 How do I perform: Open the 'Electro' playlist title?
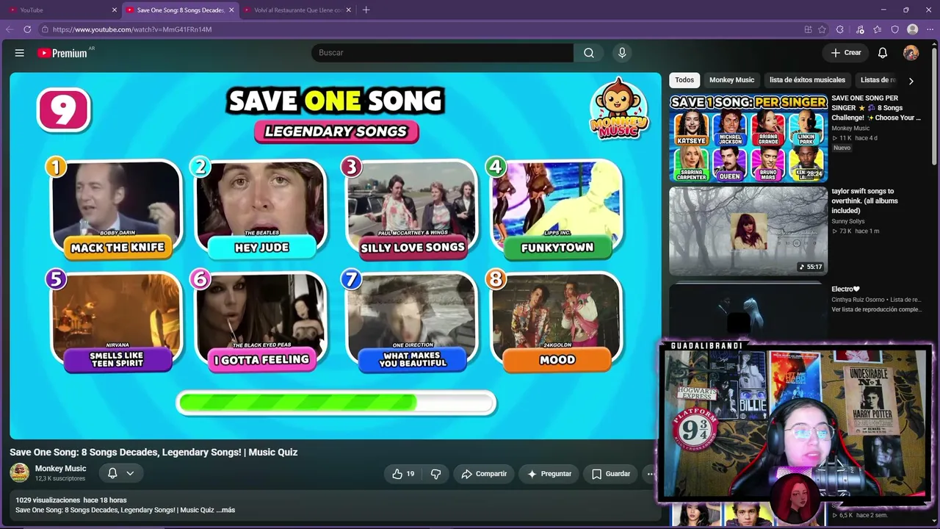[x=845, y=289]
